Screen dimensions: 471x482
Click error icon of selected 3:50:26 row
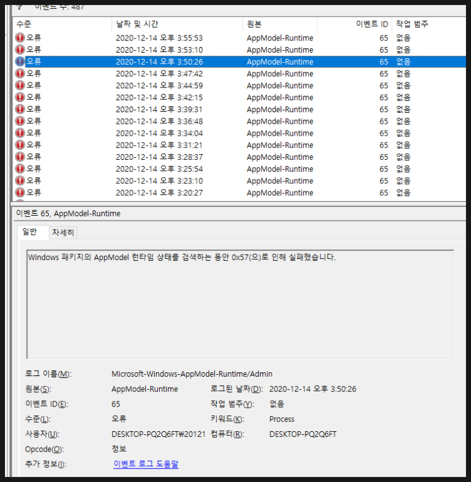pos(20,62)
